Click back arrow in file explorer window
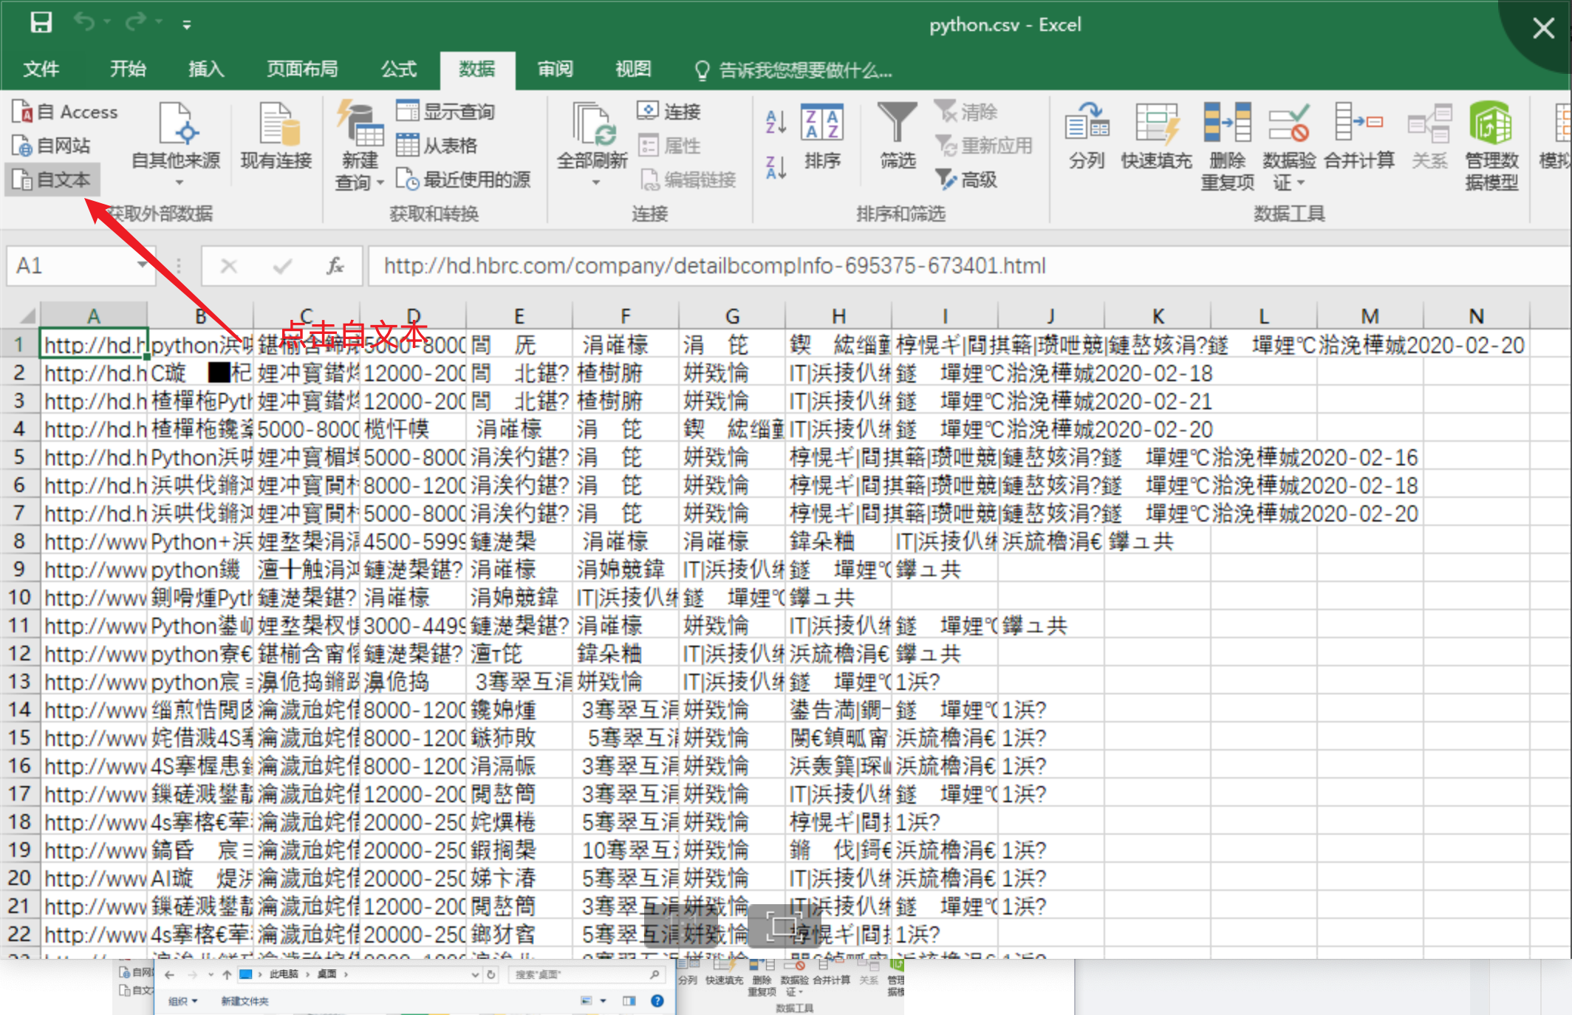The image size is (1572, 1015). pyautogui.click(x=170, y=974)
